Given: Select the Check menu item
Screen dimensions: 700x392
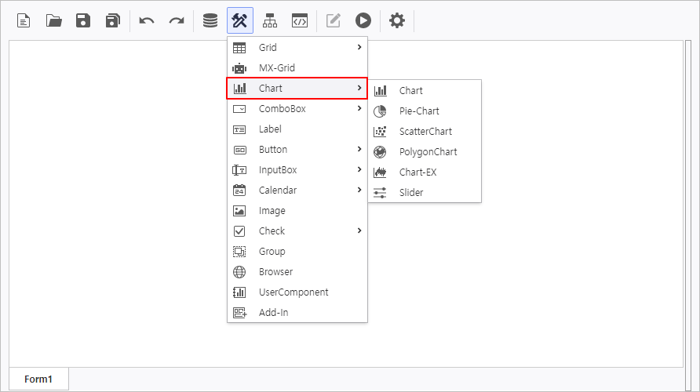Looking at the screenshot, I should point(297,231).
